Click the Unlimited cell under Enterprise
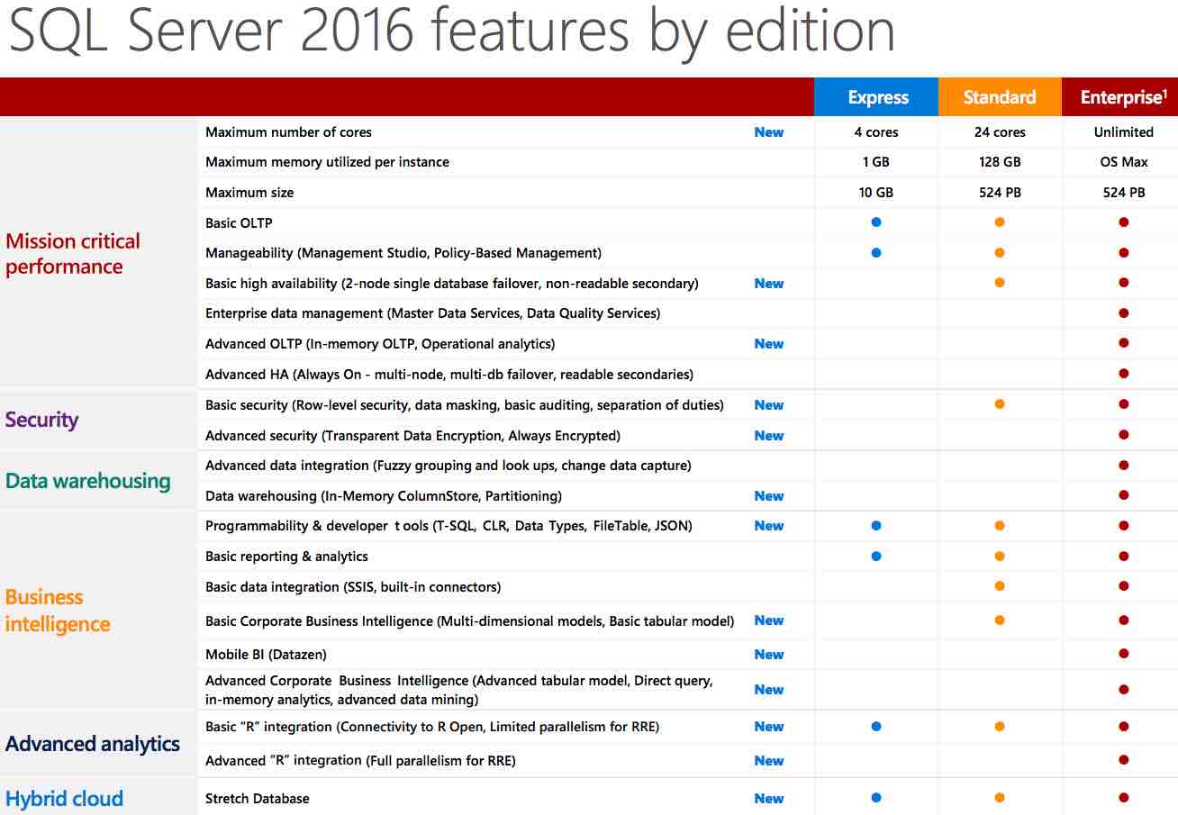Viewport: 1178px width, 815px height. pyautogui.click(x=1123, y=131)
